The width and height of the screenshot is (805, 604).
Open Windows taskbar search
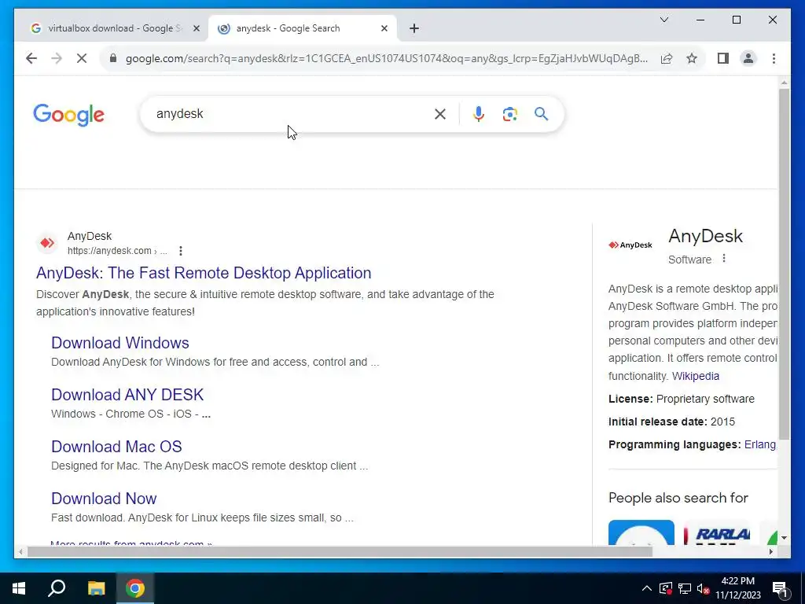click(57, 588)
